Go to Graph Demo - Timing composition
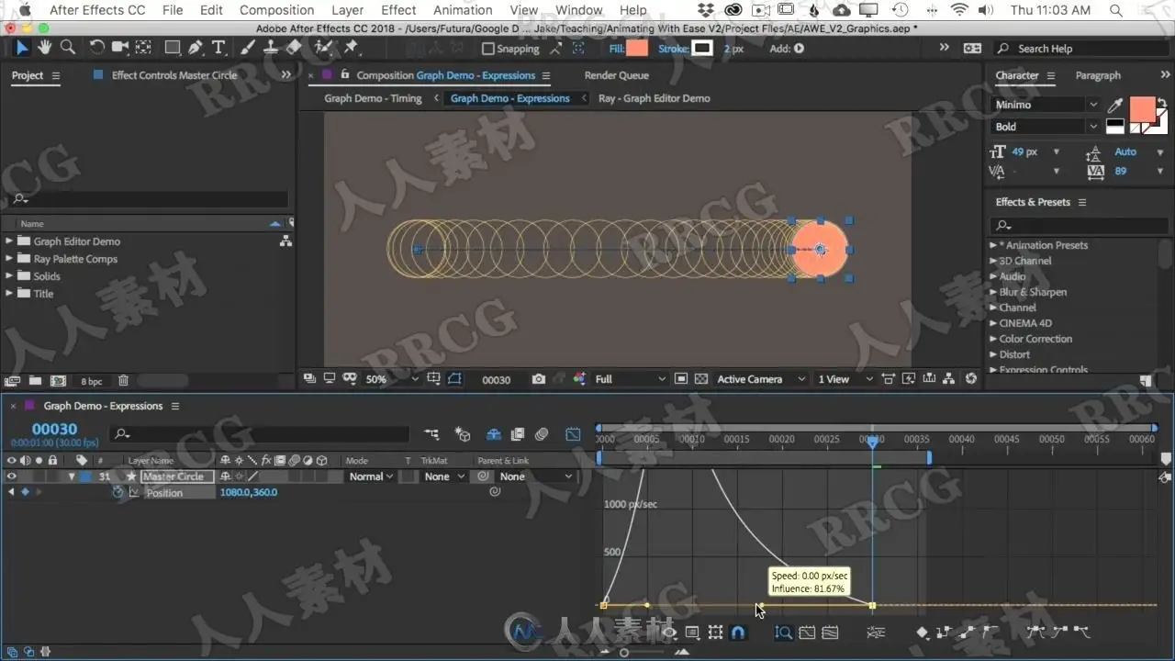The width and height of the screenshot is (1175, 661). click(x=373, y=98)
